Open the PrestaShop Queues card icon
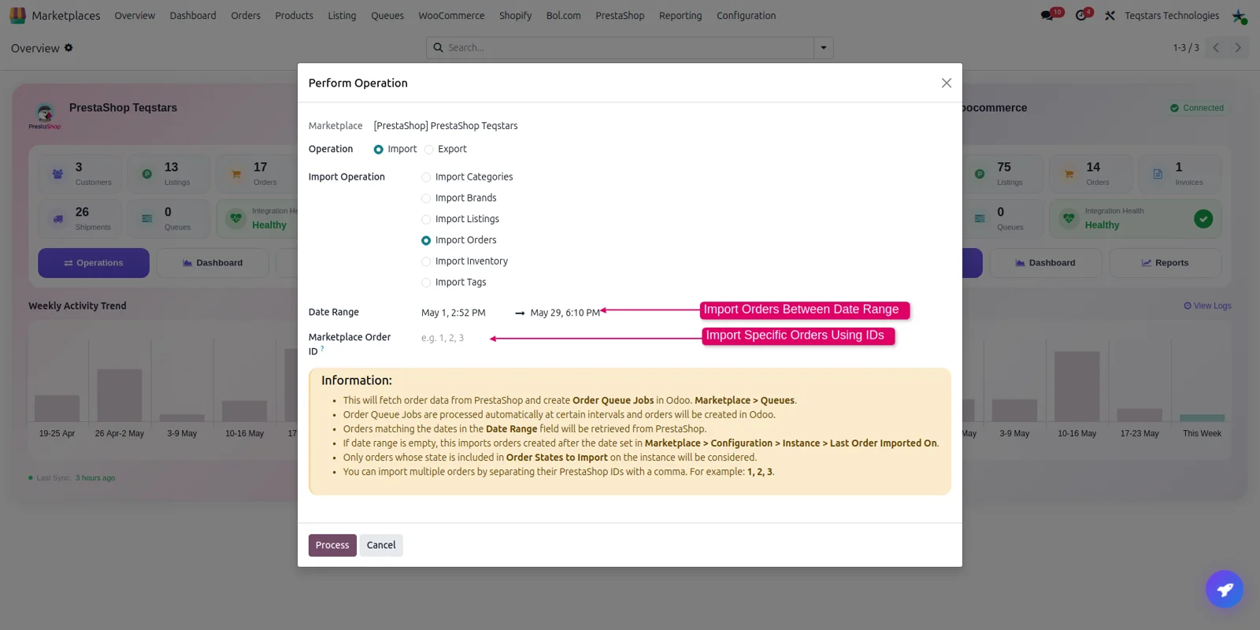Screen dimensions: 1260x630 click(x=146, y=219)
